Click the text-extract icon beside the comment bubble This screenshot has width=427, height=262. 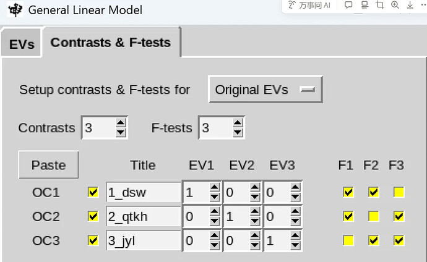[x=364, y=6]
